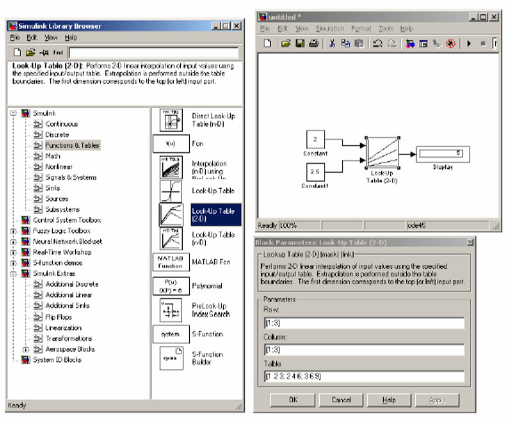Expand the Fuzzy Logic Toolbox node
The height and width of the screenshot is (421, 518).
coord(13,231)
